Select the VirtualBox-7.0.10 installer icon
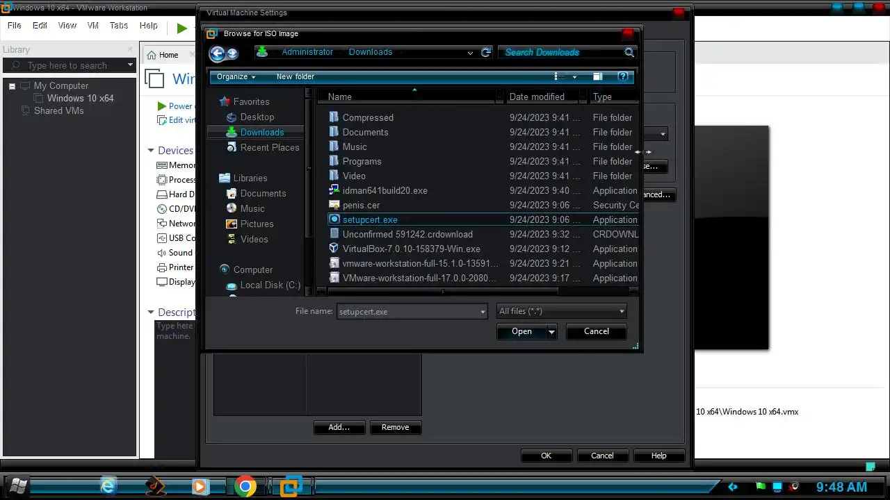This screenshot has height=500, width=890. 334,249
